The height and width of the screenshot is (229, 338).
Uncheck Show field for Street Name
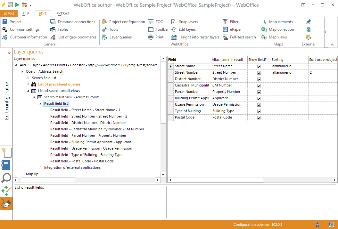[259, 66]
